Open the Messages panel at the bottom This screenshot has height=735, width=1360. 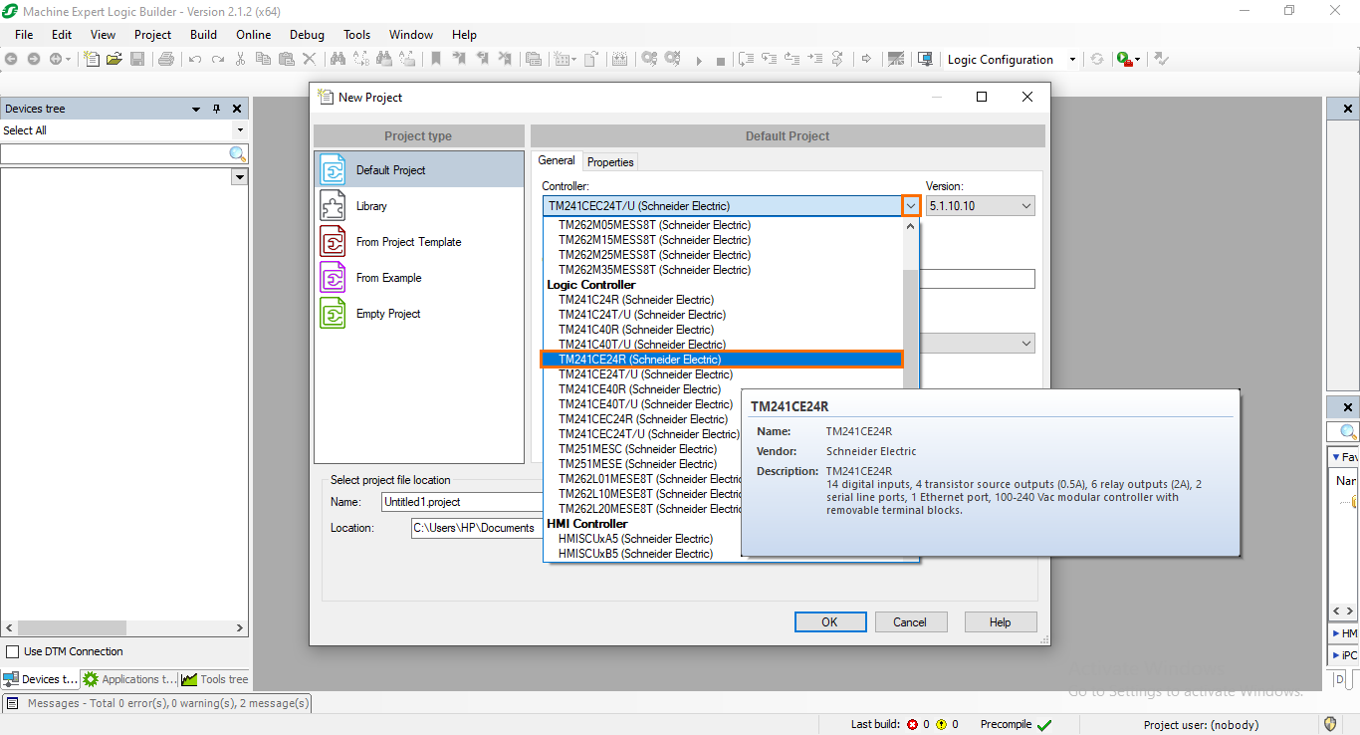point(157,703)
